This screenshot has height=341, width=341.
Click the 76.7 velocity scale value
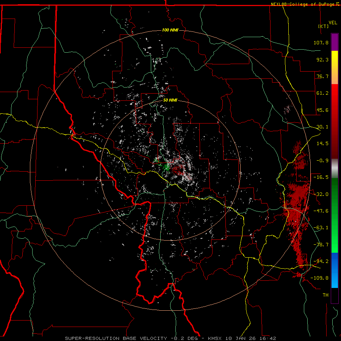(x=322, y=76)
